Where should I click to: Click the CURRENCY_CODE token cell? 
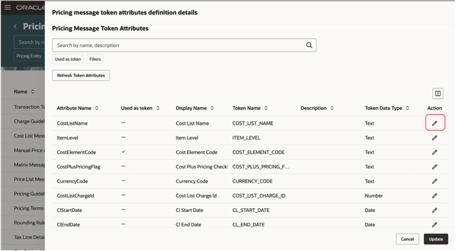[253, 181]
